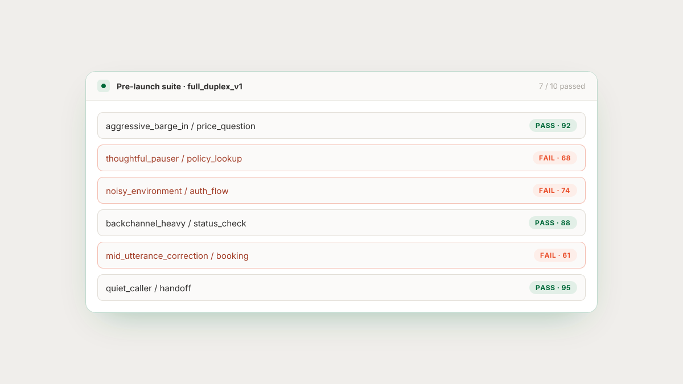
Task: Click the green status dot icon
Action: point(104,86)
